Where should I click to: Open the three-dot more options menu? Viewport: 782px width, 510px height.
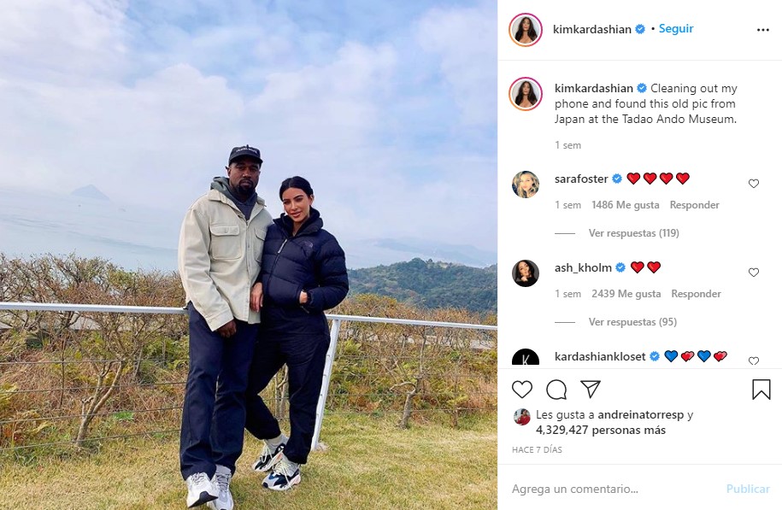point(763,30)
